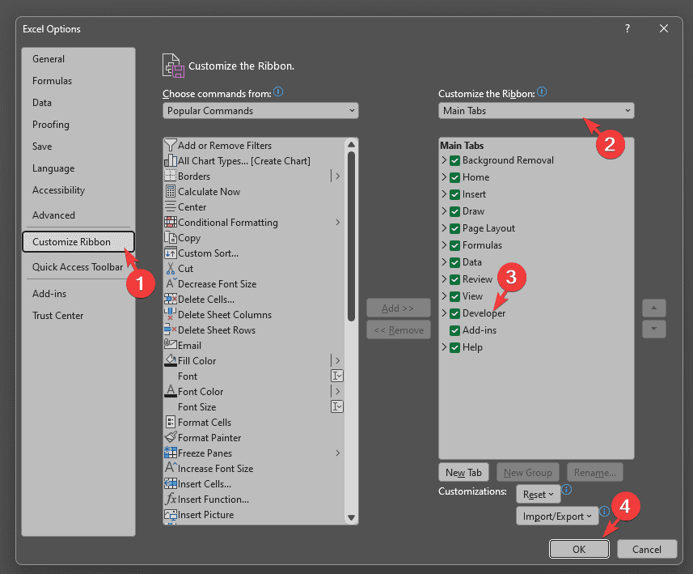
Task: Open the Import/Export dropdown
Action: [557, 516]
